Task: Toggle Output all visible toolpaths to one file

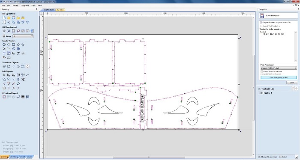Action: pyautogui.click(x=261, y=23)
